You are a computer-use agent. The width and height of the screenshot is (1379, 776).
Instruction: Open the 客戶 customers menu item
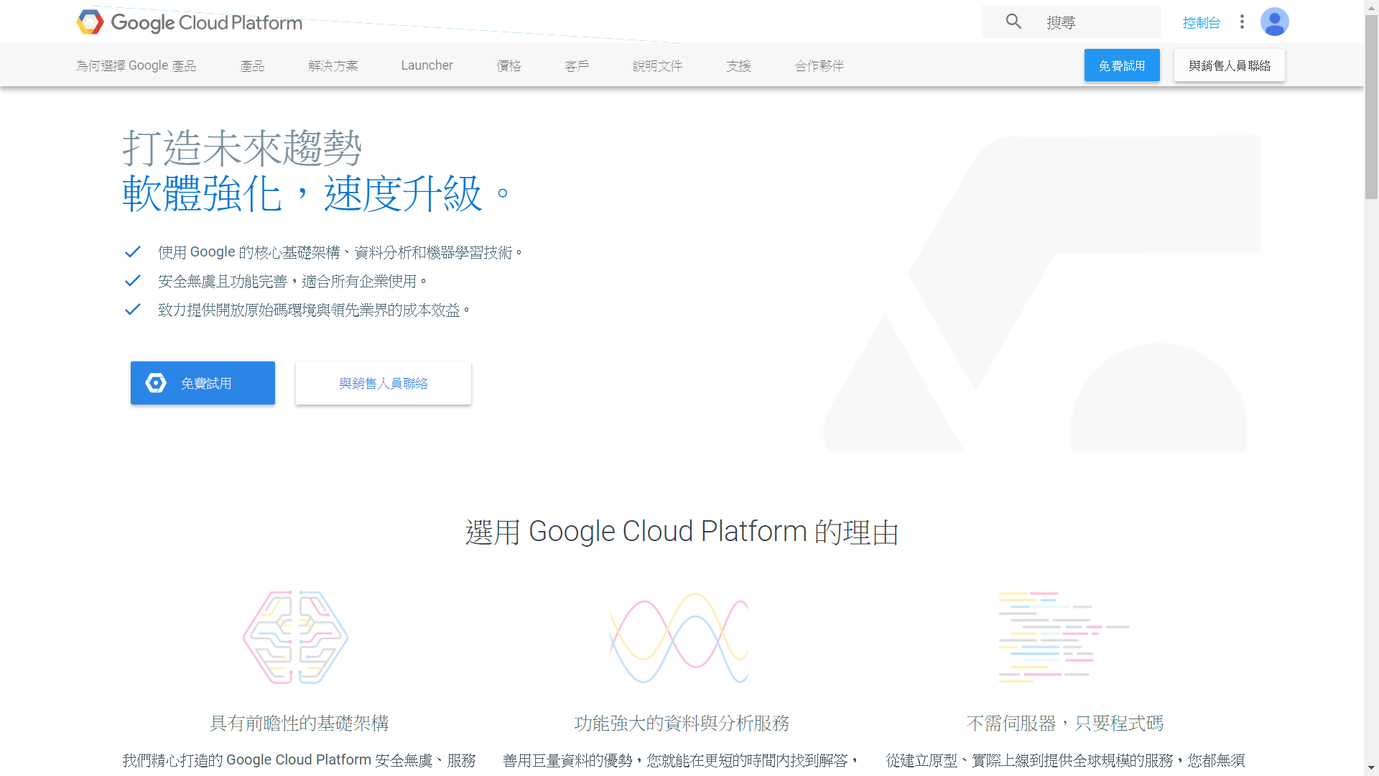[x=577, y=65]
